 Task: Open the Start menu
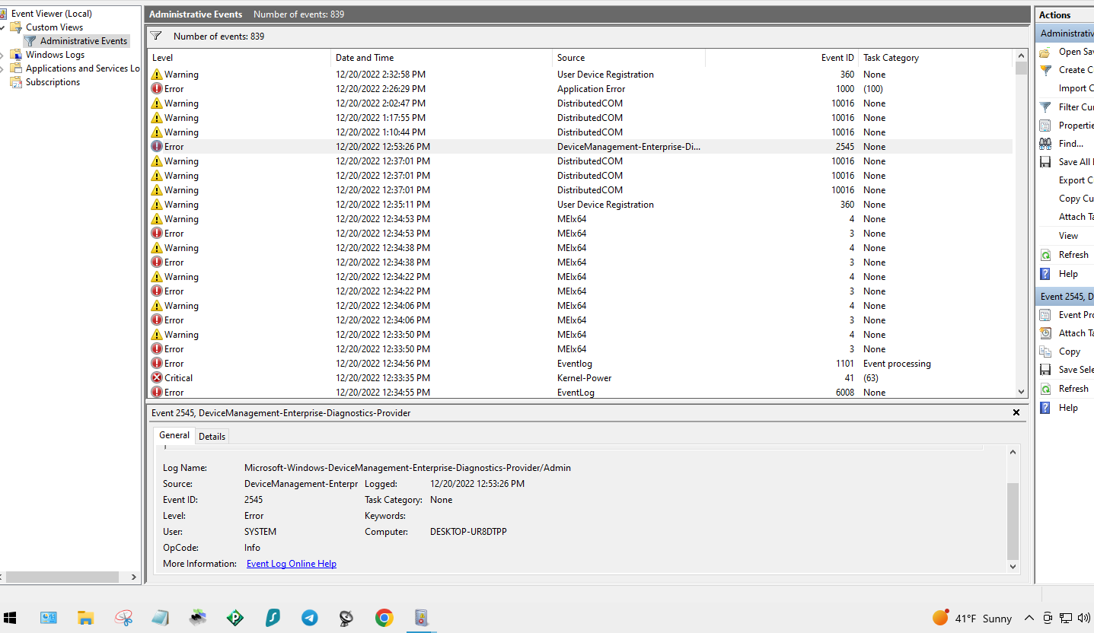coord(11,618)
